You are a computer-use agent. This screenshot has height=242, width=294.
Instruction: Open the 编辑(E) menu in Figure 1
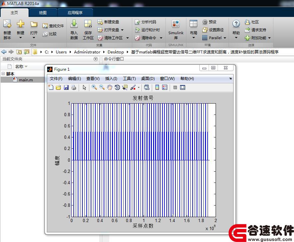[74, 78]
